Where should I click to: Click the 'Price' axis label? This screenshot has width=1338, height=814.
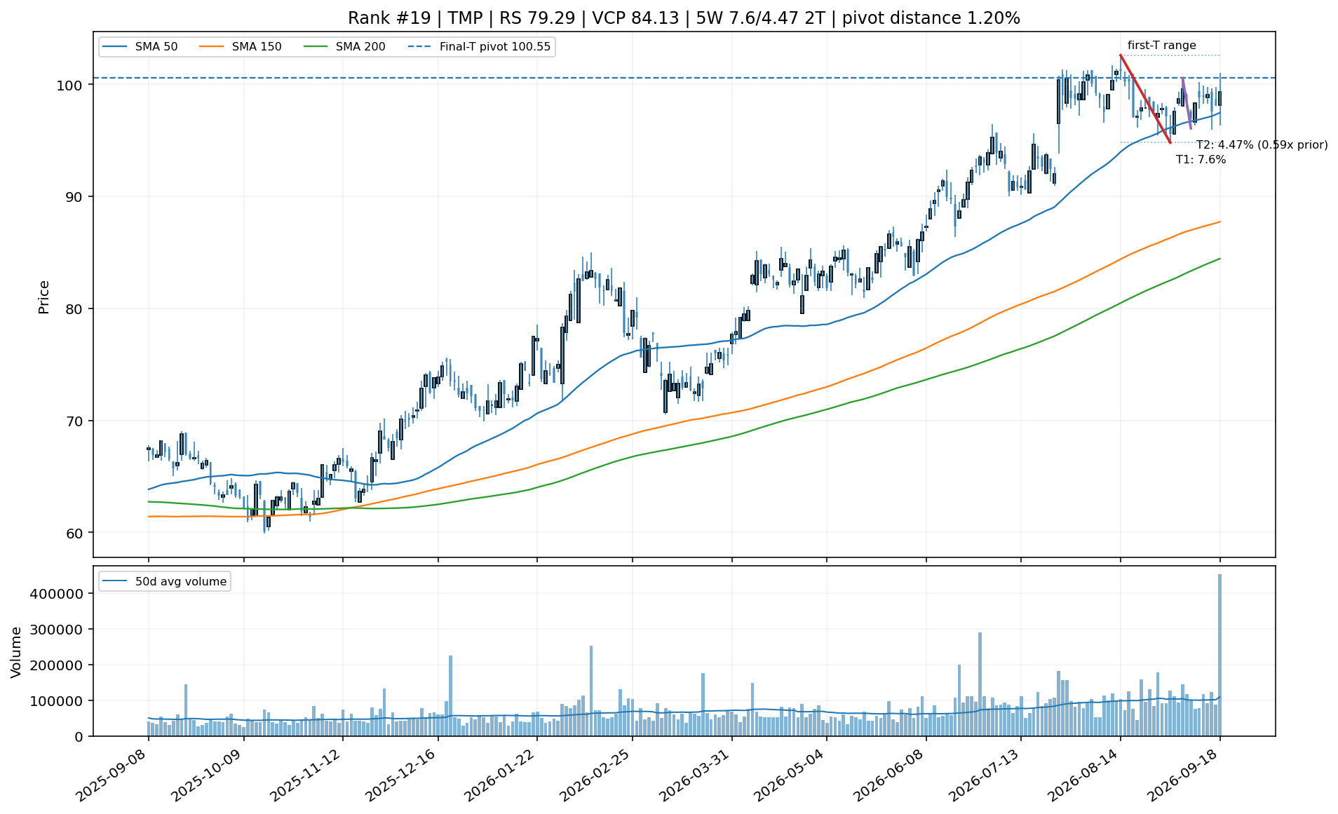coord(43,297)
